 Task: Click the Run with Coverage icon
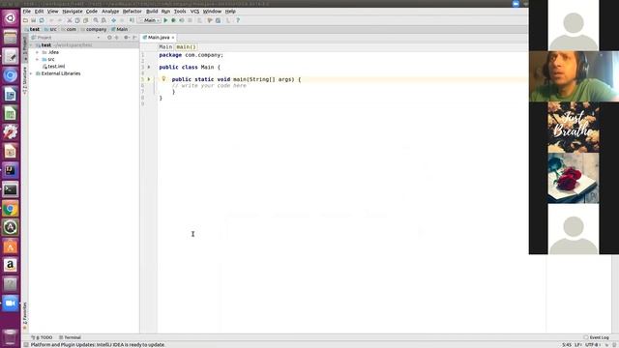(182, 20)
